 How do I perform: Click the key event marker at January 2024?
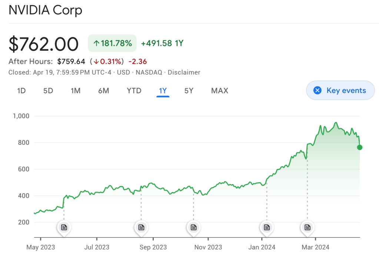click(x=266, y=227)
